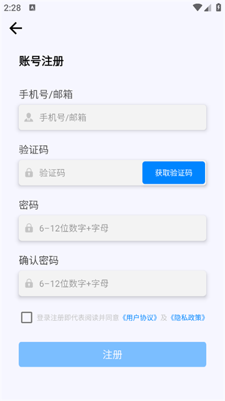225x401 pixels.
Task: Tap the cellular signal icon
Action: (207, 8)
